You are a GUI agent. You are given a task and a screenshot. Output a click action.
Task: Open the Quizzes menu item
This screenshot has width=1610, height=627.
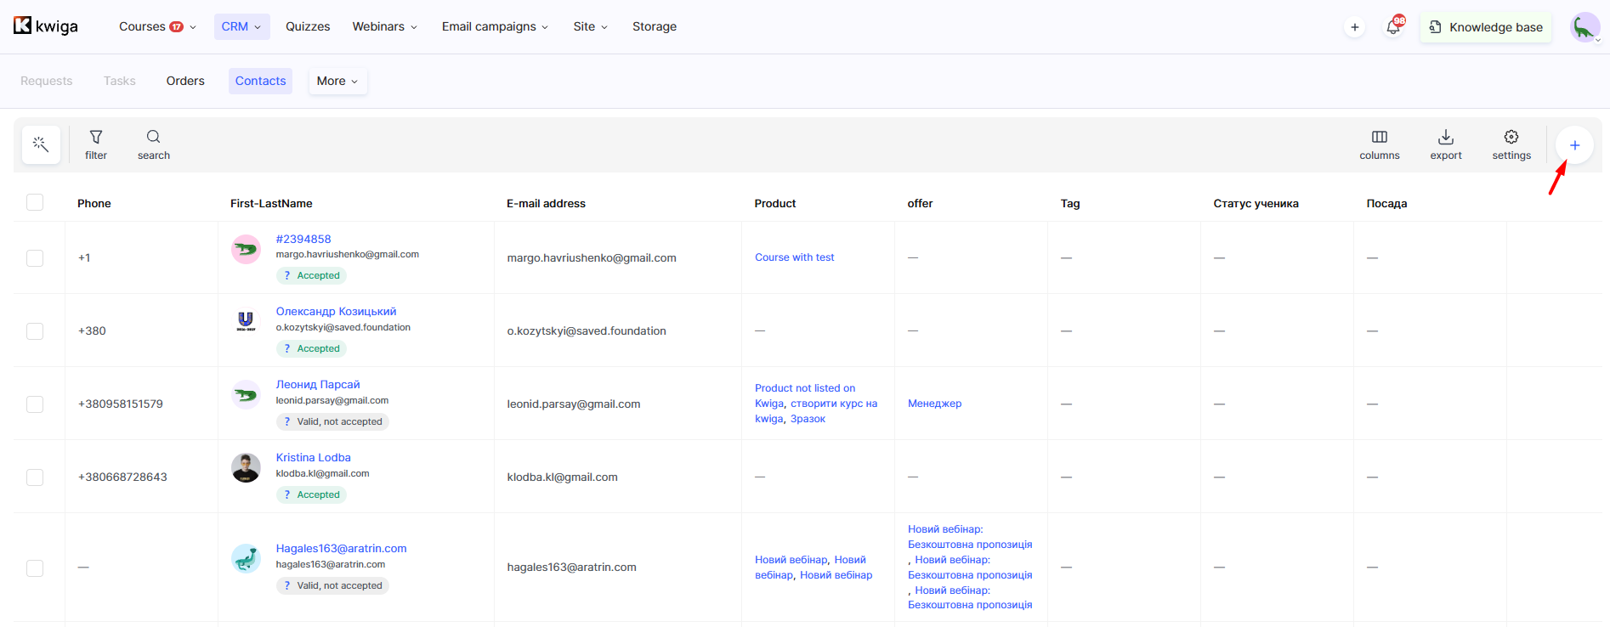[308, 26]
